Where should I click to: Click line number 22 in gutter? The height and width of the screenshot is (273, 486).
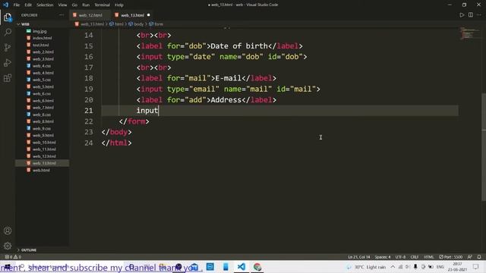coord(89,121)
